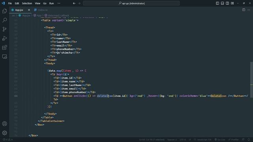The width and height of the screenshot is (253, 142).
Task: Click the </TableContainer> closing tag
Action: 51,121
